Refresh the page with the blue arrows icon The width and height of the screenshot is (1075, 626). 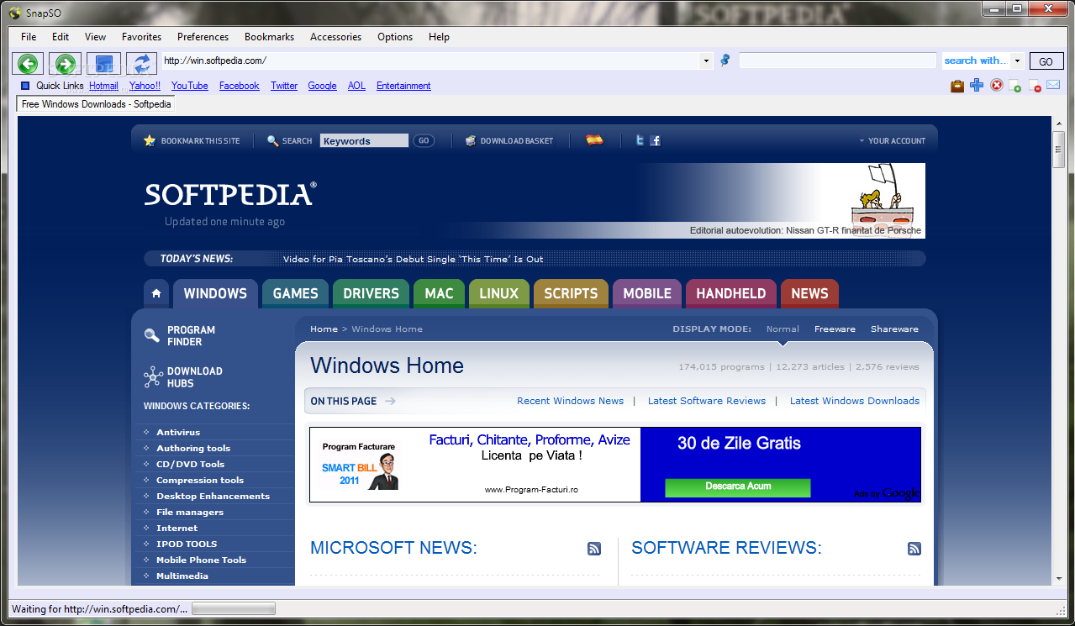tap(143, 63)
